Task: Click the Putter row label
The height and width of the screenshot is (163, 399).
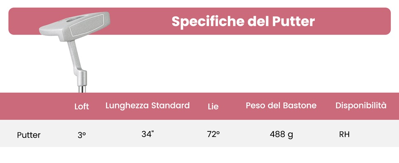Action: click(x=29, y=135)
